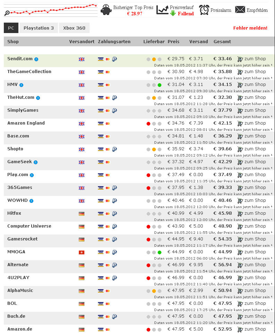Screen dimensions: 275x333
Task: Click shipping € 9.40 in Gamesrocket row
Action: 196,239
